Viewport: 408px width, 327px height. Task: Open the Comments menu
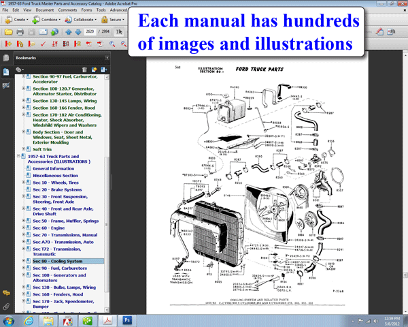tap(67, 10)
